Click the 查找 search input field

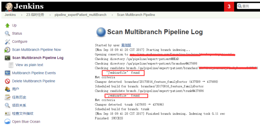[x=248, y=6]
